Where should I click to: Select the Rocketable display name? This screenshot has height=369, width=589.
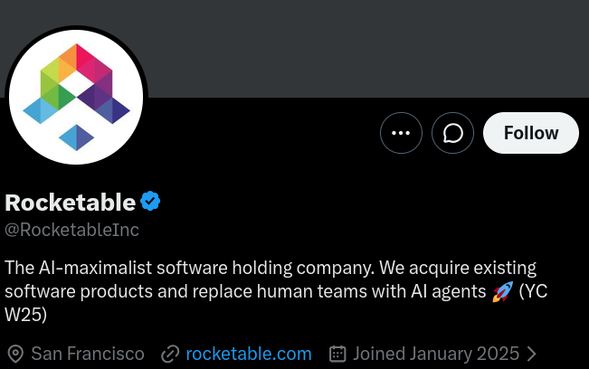pyautogui.click(x=71, y=203)
